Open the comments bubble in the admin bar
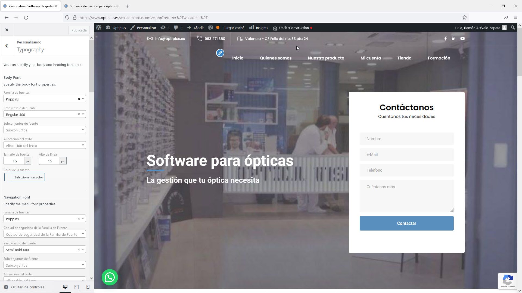The image size is (522, 293). pyautogui.click(x=178, y=28)
